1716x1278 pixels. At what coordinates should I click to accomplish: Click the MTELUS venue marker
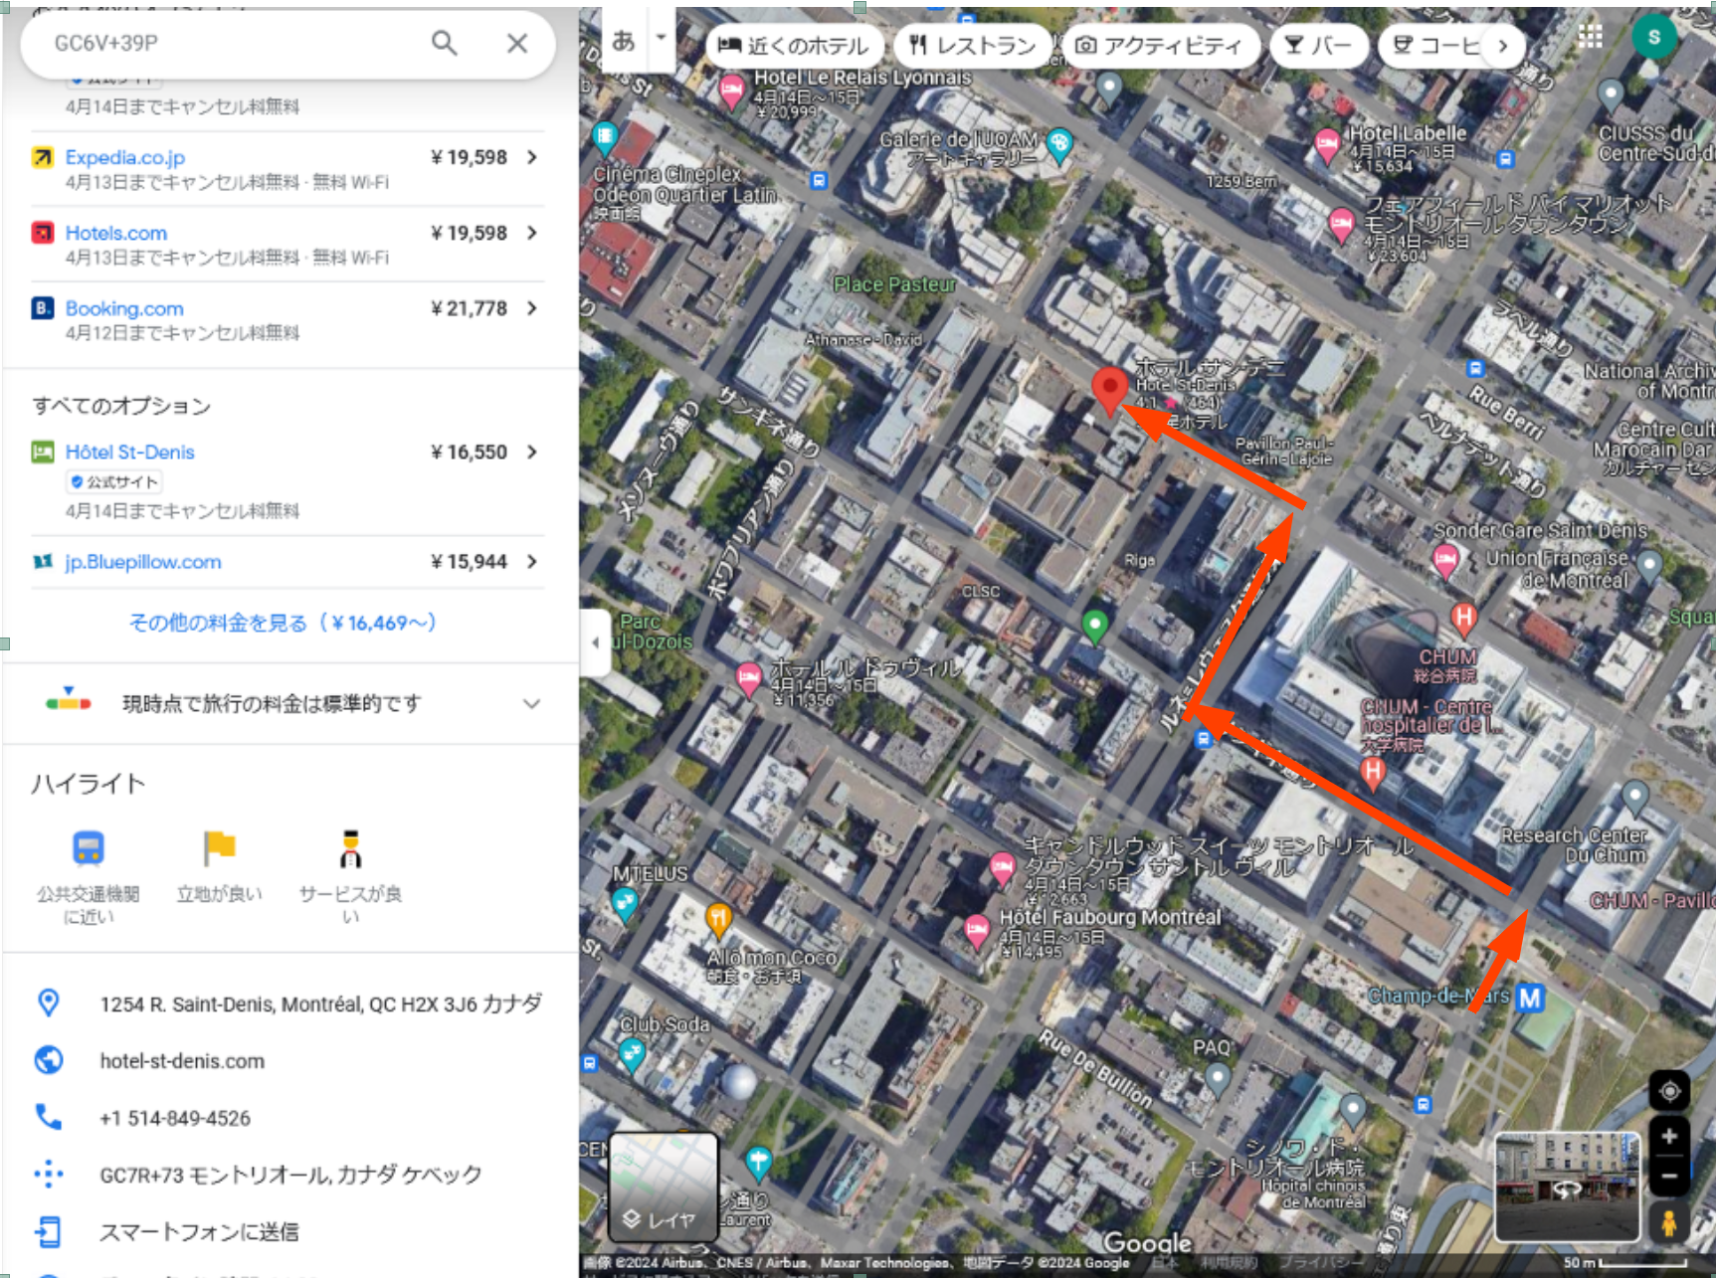[624, 904]
